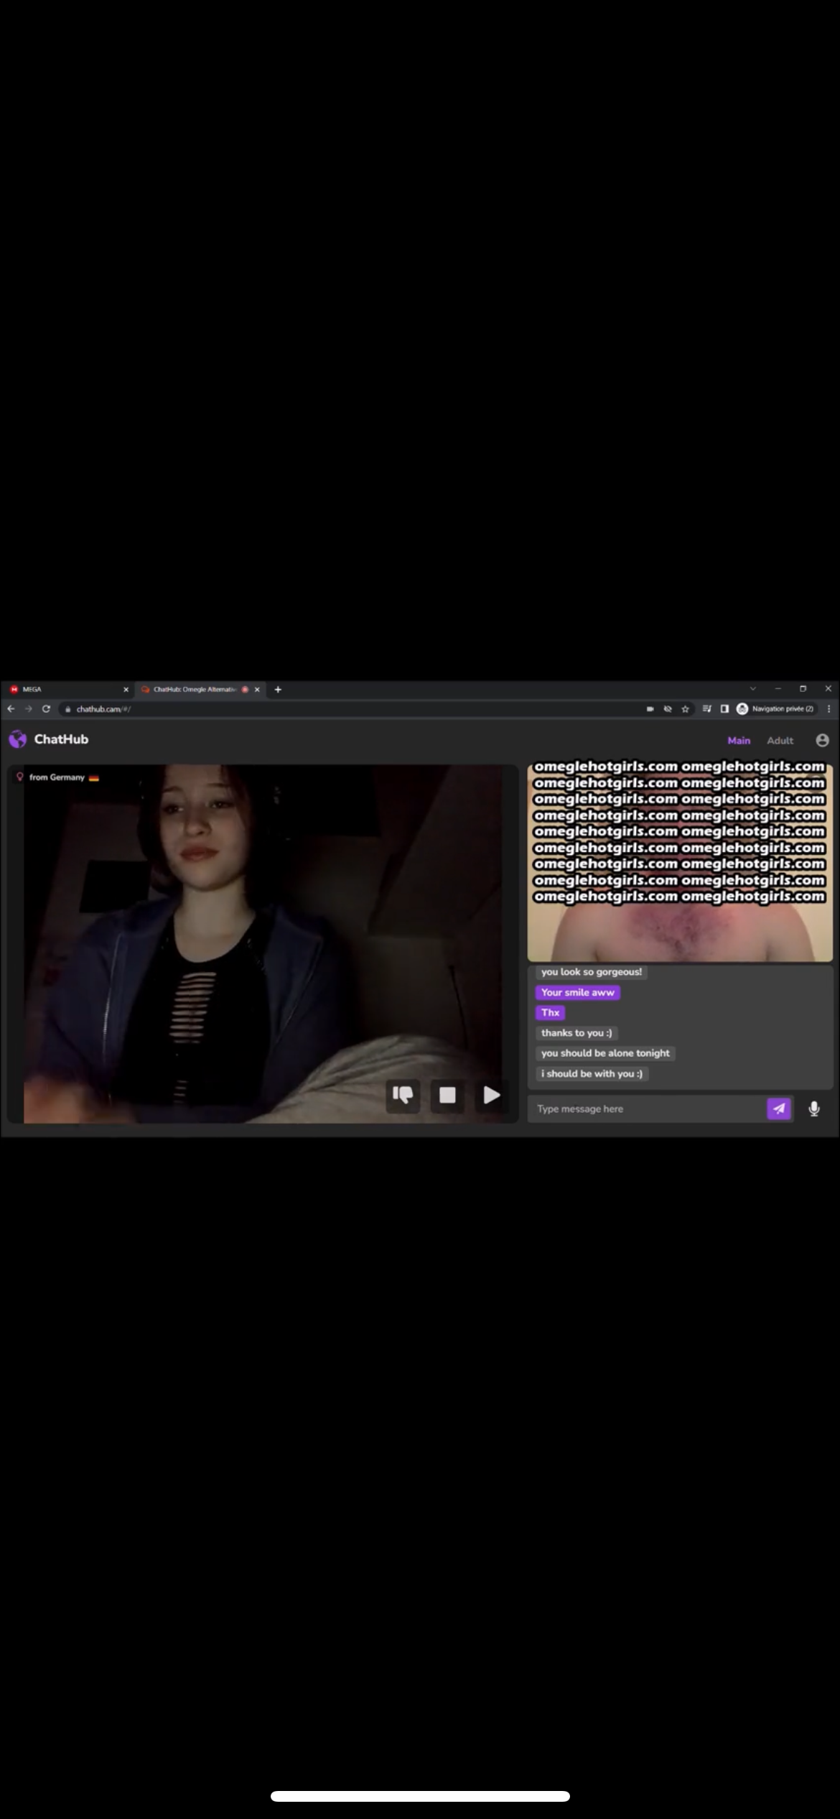Send the message with purple arrow button
The height and width of the screenshot is (1819, 840).
point(779,1108)
